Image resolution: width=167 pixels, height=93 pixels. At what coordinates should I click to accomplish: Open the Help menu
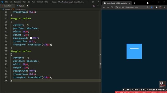click(x=46, y=2)
